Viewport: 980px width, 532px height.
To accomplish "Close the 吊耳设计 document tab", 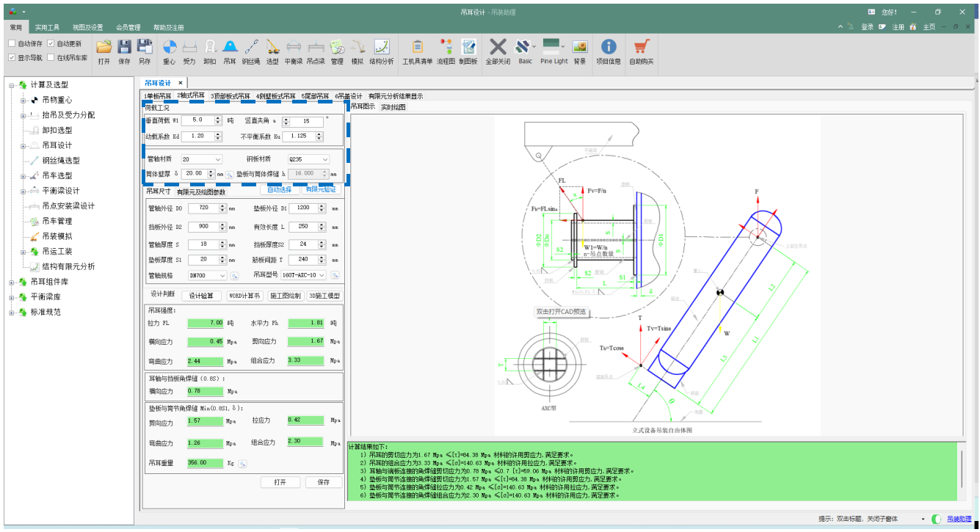I will pyautogui.click(x=181, y=83).
